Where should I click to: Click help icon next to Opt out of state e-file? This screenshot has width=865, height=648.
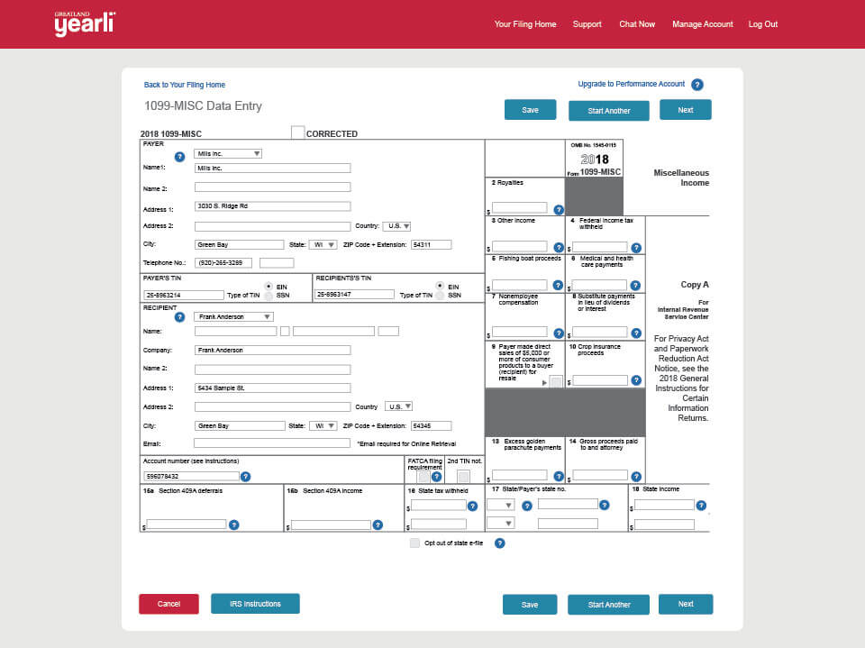coord(499,543)
